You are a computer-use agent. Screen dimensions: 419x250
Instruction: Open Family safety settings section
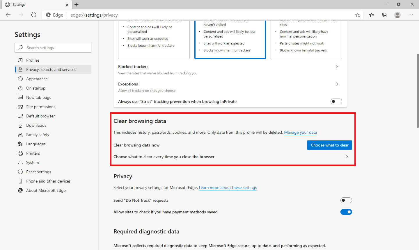tap(53, 135)
